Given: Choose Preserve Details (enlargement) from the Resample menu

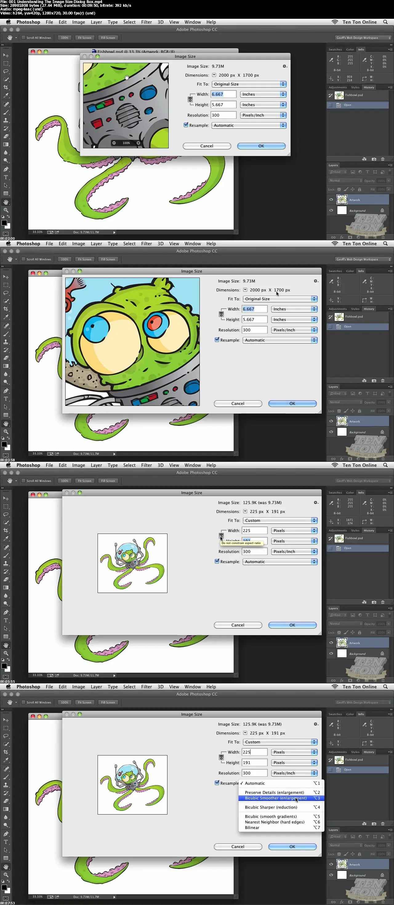Looking at the screenshot, I should tap(281, 792).
